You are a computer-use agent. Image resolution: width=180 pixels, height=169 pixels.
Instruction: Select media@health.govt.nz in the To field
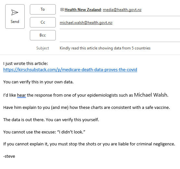[122, 10]
